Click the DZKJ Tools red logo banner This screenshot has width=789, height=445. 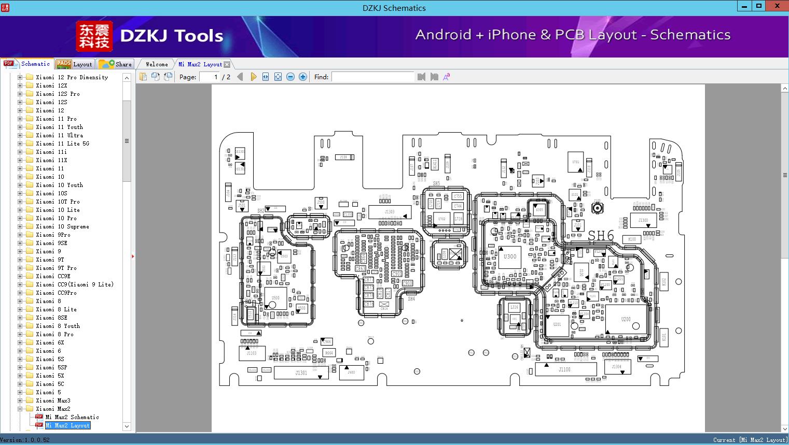tap(94, 36)
